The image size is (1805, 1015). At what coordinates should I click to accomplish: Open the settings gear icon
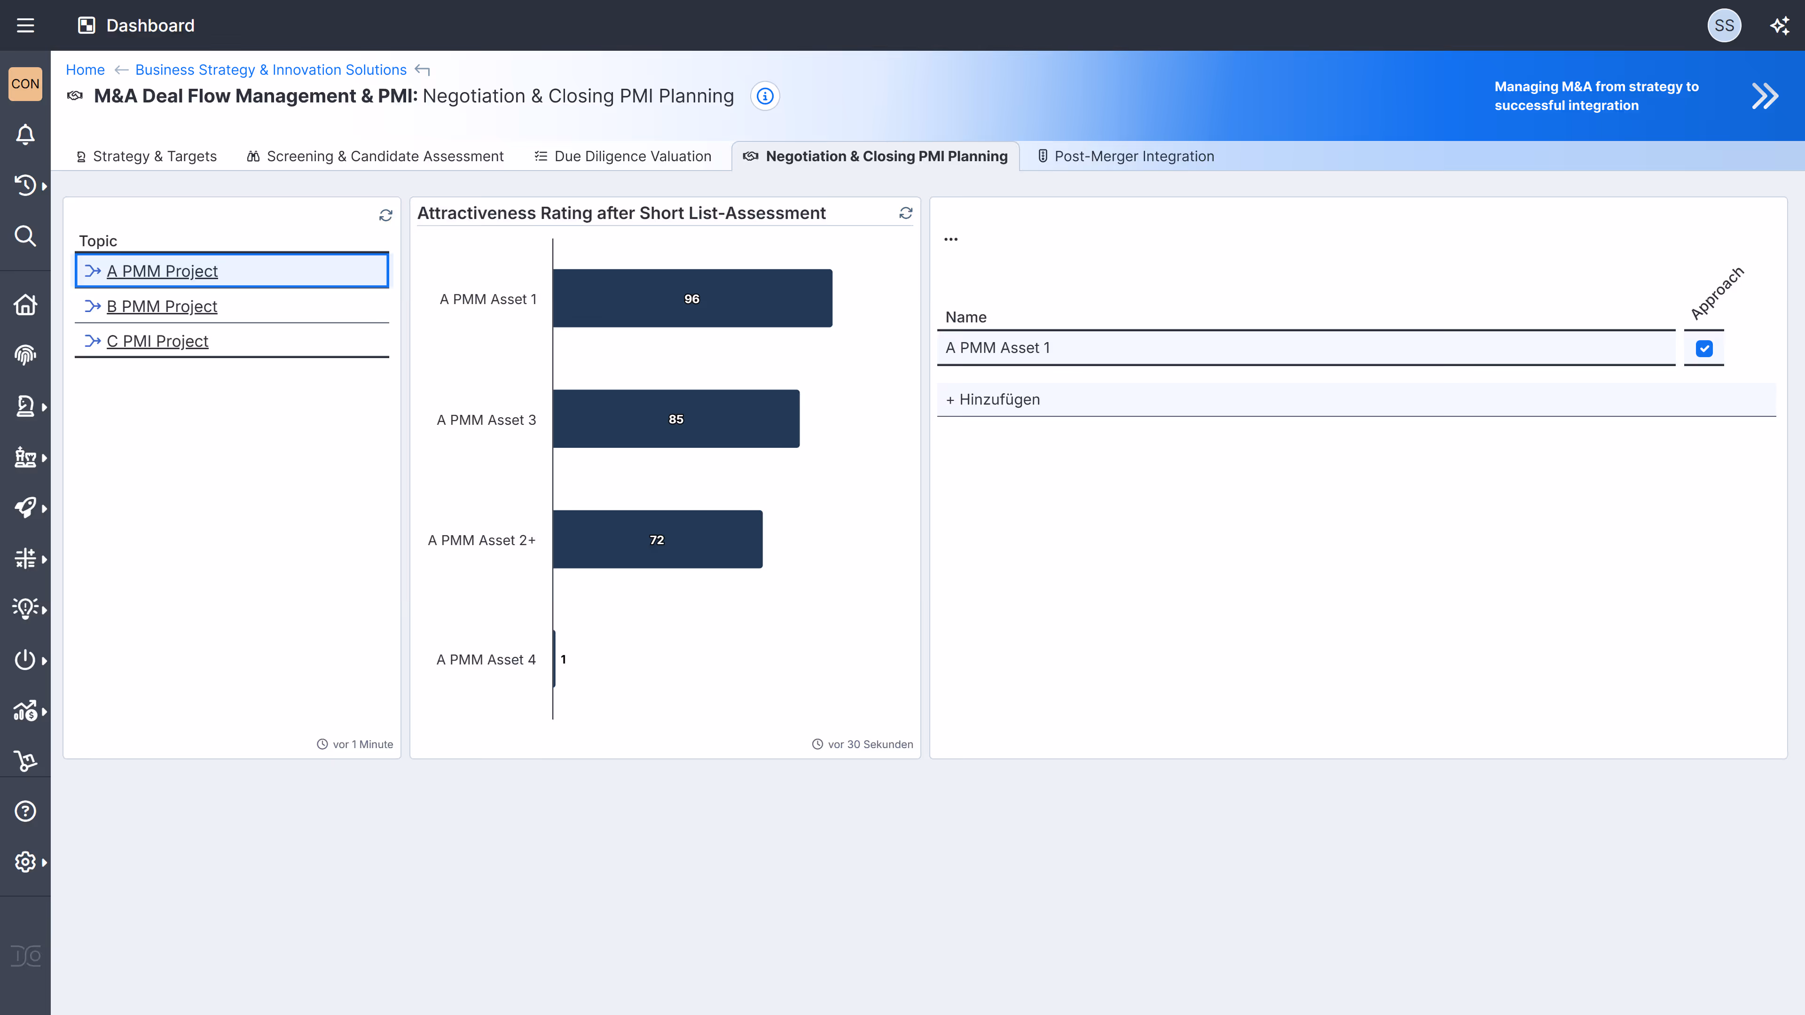coord(25,862)
